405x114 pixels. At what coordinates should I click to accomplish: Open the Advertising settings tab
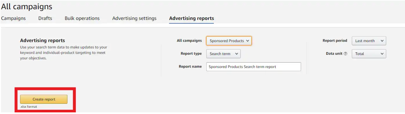tap(134, 18)
